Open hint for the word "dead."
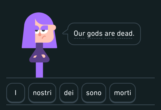161x110 pixels. (125, 34)
